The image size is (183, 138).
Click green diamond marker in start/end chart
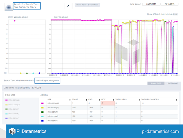pos(27,73)
